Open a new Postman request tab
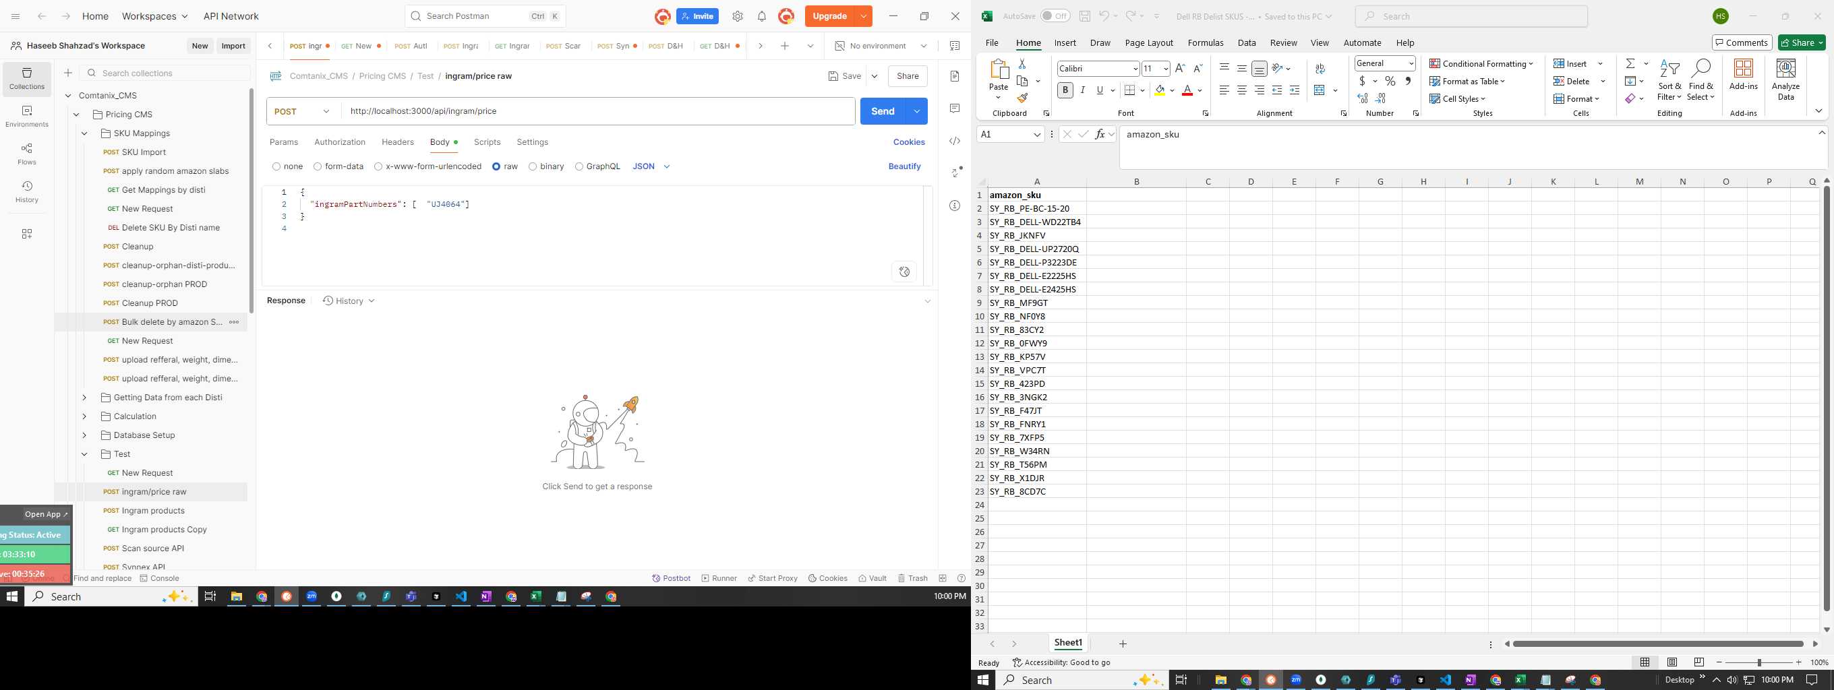Image resolution: width=1834 pixels, height=690 pixels. click(785, 46)
